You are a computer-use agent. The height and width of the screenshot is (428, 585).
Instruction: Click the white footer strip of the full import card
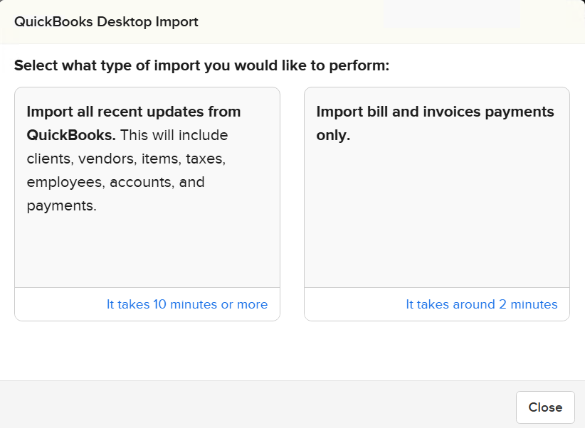[57, 304]
